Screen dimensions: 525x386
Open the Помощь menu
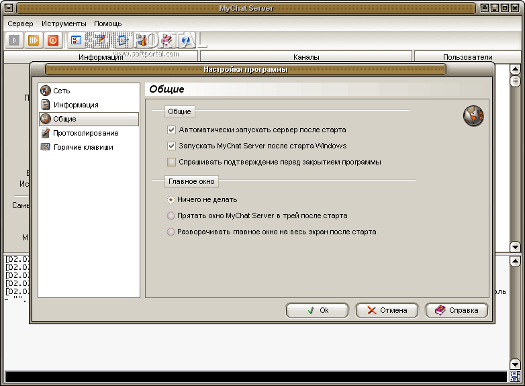tap(108, 23)
